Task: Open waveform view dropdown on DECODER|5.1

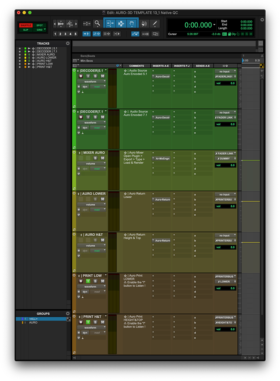Action: (91, 82)
